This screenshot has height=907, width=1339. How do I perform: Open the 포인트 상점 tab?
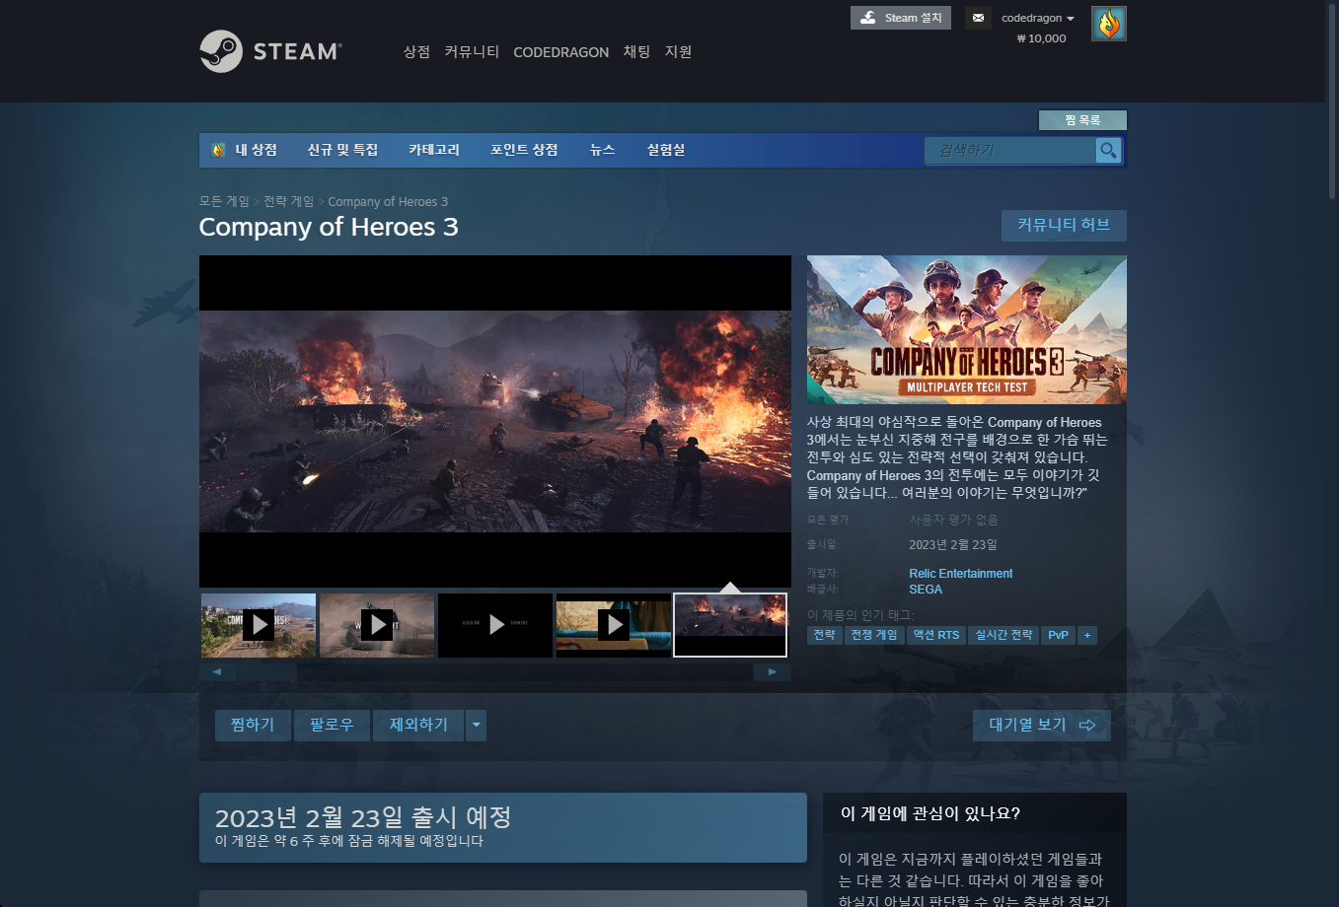[524, 150]
